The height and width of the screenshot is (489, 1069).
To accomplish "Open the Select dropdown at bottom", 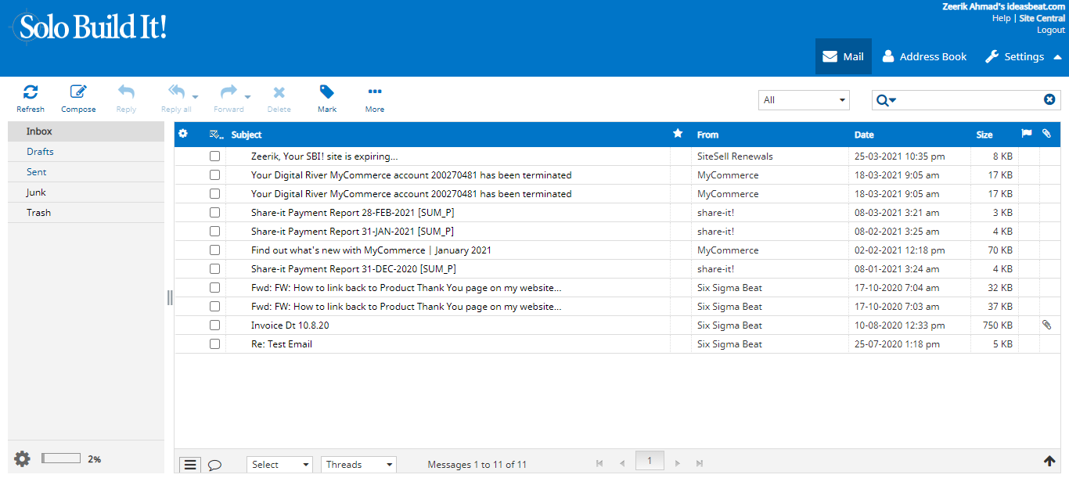I will pos(279,465).
